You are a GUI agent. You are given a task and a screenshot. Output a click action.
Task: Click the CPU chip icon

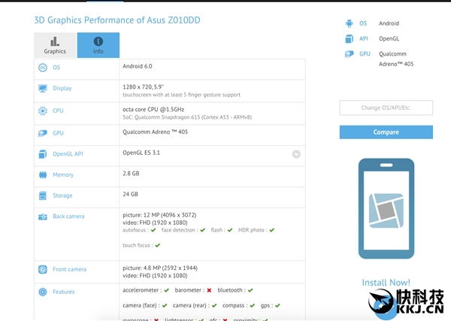click(x=43, y=111)
